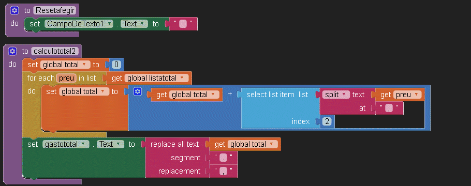Open the mutator gear on Resetafegir procedure

point(14,10)
